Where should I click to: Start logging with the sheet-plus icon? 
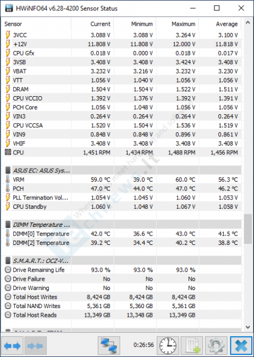192,346
